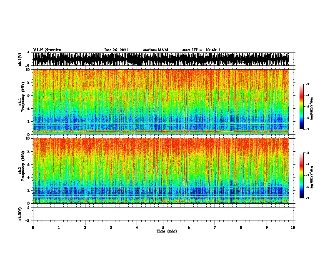330x255 pixels.
Task: Click the time axis tick label '10'
Action: [x=293, y=227]
